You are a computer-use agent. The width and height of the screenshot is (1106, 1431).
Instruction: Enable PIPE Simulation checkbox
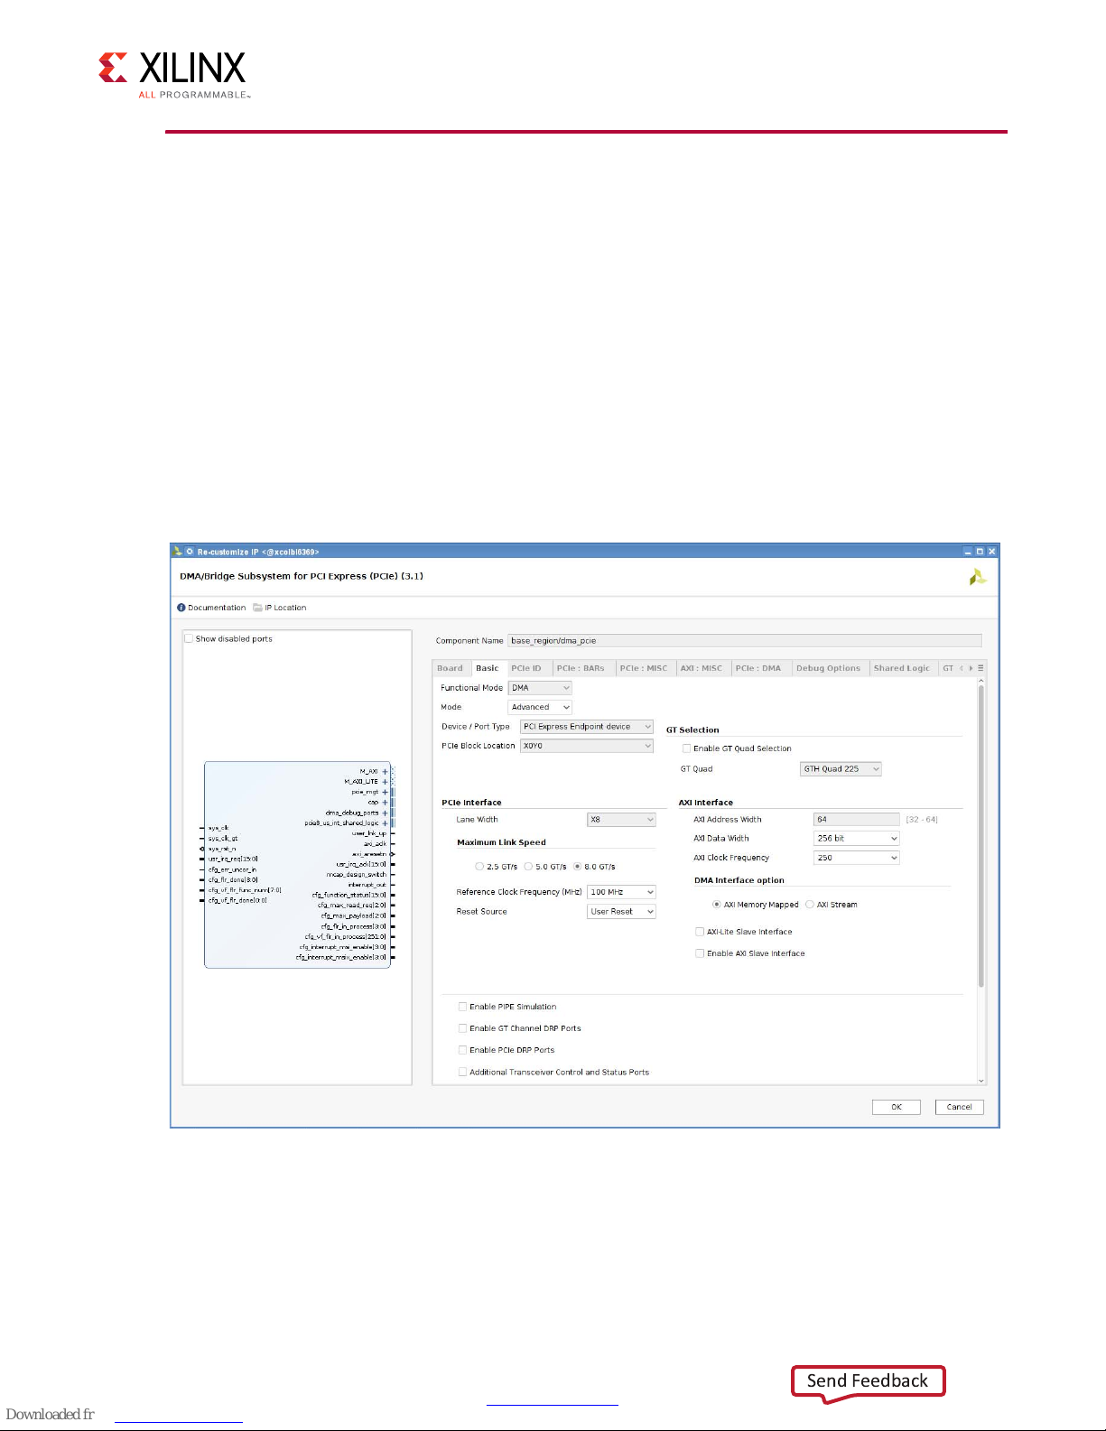coord(463,1007)
